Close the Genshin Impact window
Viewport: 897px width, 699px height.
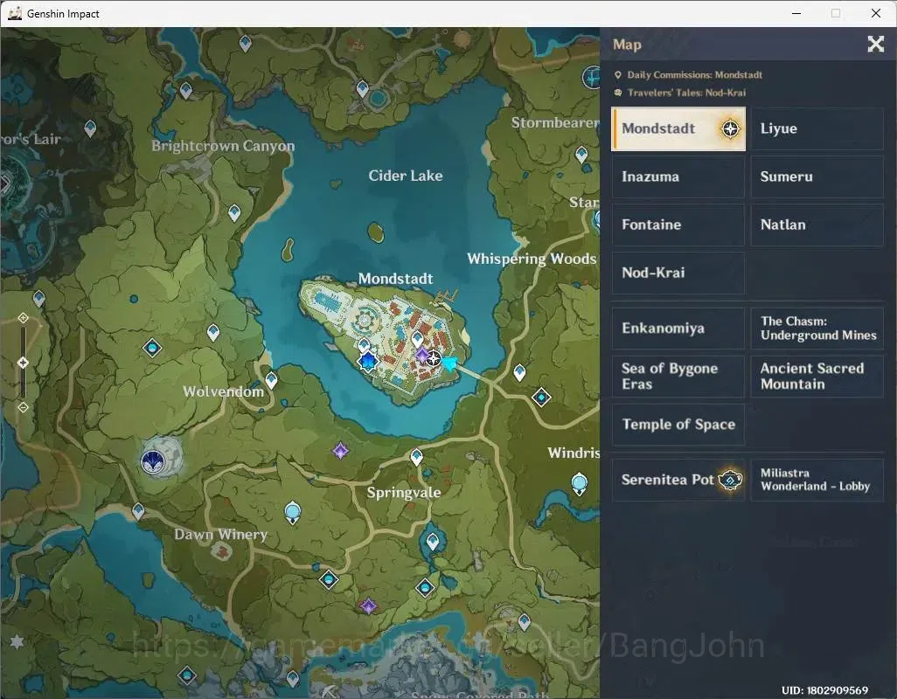coord(876,13)
